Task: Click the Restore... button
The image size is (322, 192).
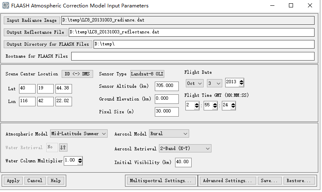Action: 299,181
